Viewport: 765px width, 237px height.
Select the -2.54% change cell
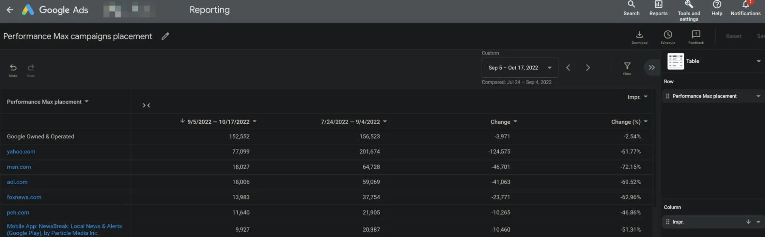[632, 136]
